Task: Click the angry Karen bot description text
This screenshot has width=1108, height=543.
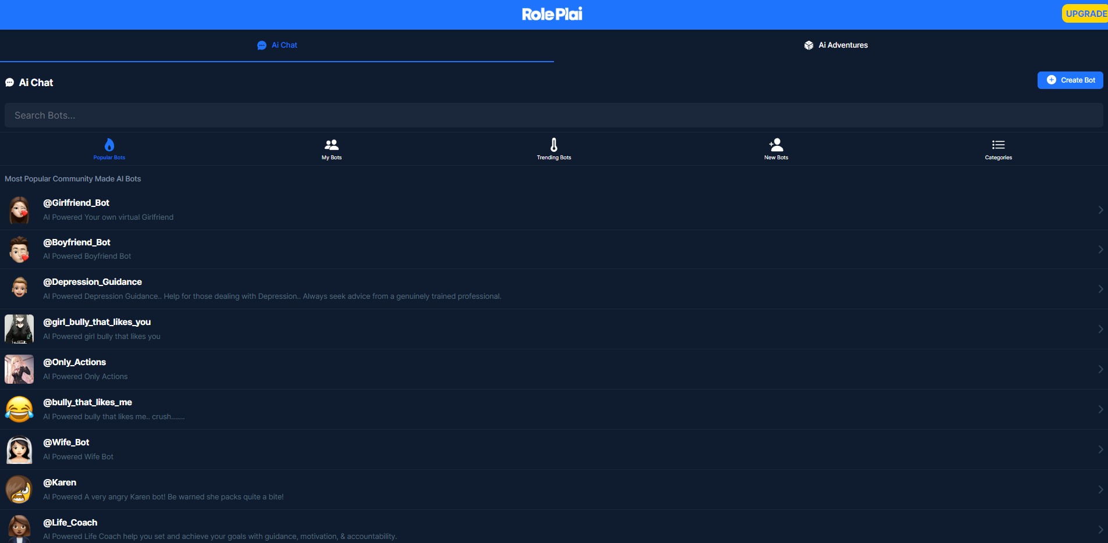Action: (x=164, y=497)
